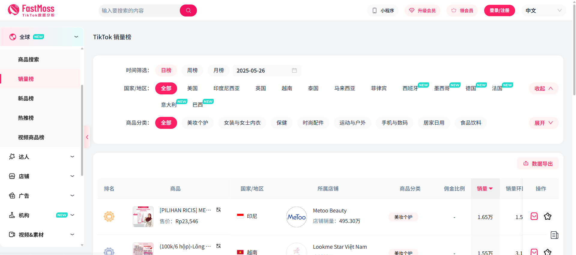Click the 销量 column sort arrow
This screenshot has width=576, height=255.
(x=491, y=188)
